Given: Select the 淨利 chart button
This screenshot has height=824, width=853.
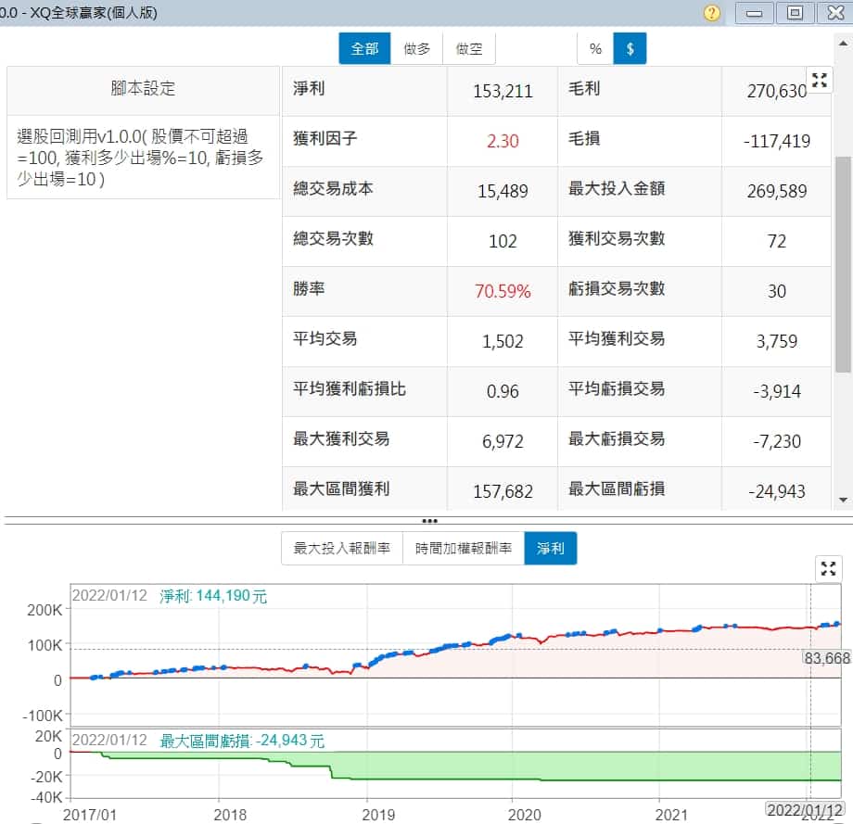Looking at the screenshot, I should coord(550,549).
